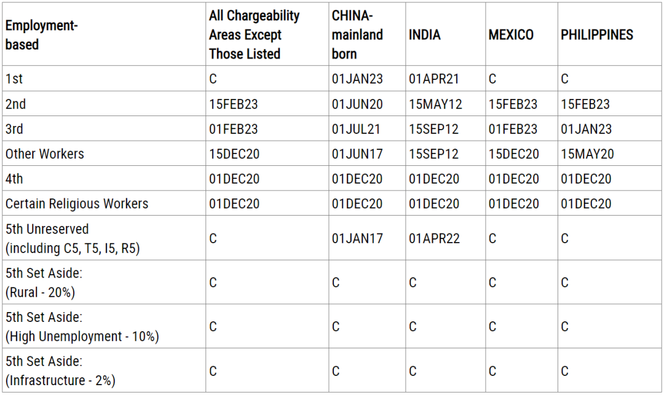Click China 3rd preference date 01JUL21
The image size is (664, 395).
[356, 129]
